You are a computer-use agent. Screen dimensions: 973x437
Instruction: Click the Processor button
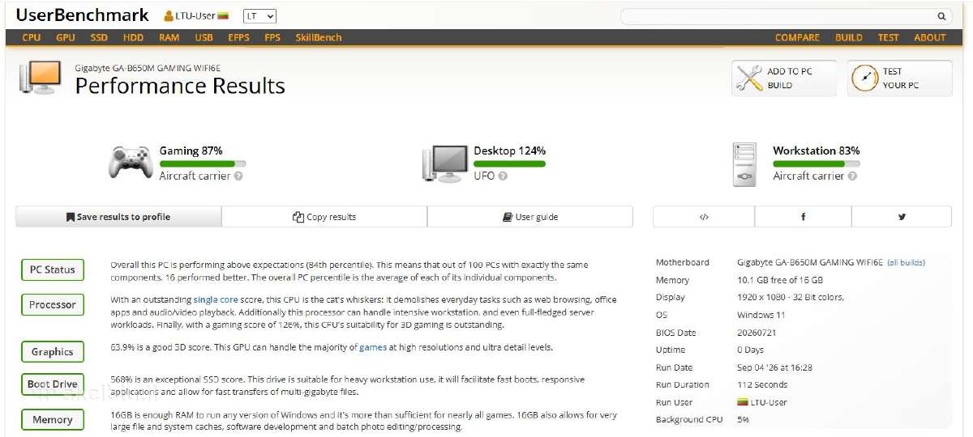(53, 304)
